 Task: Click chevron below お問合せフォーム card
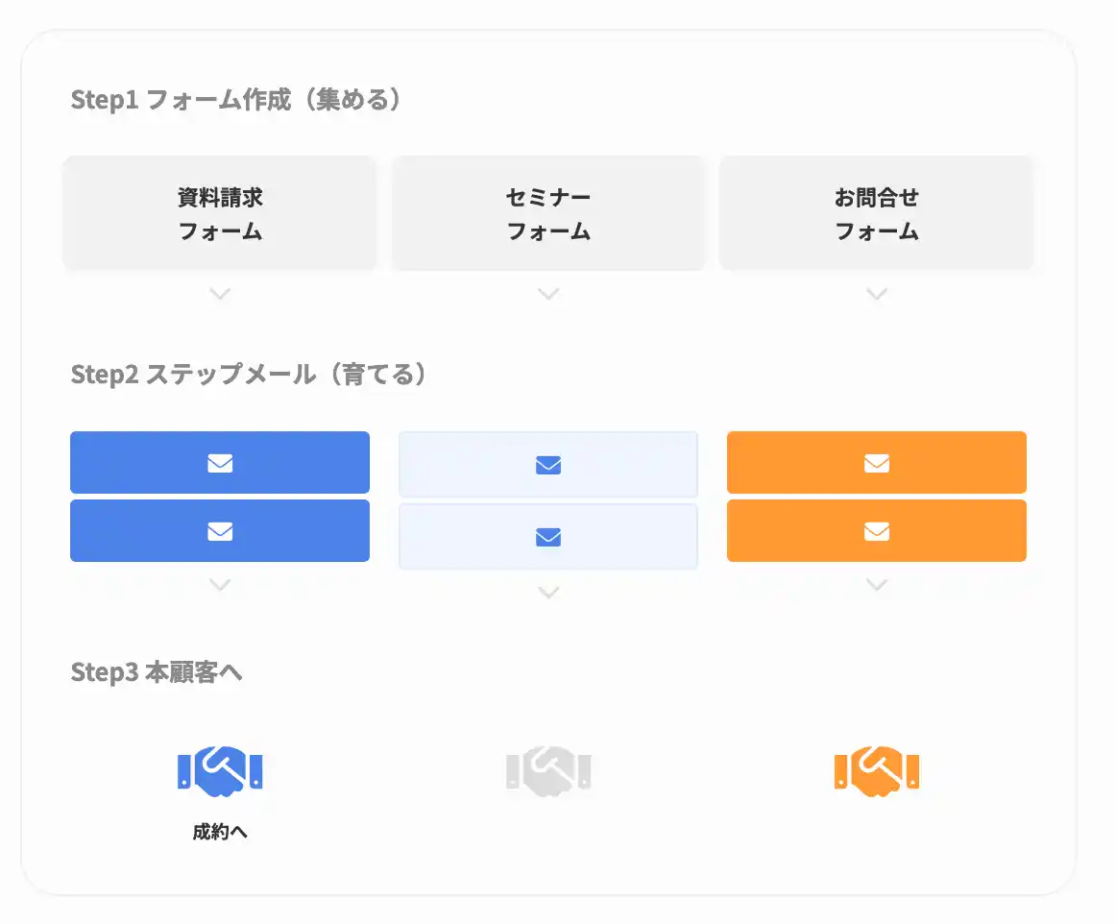[877, 294]
